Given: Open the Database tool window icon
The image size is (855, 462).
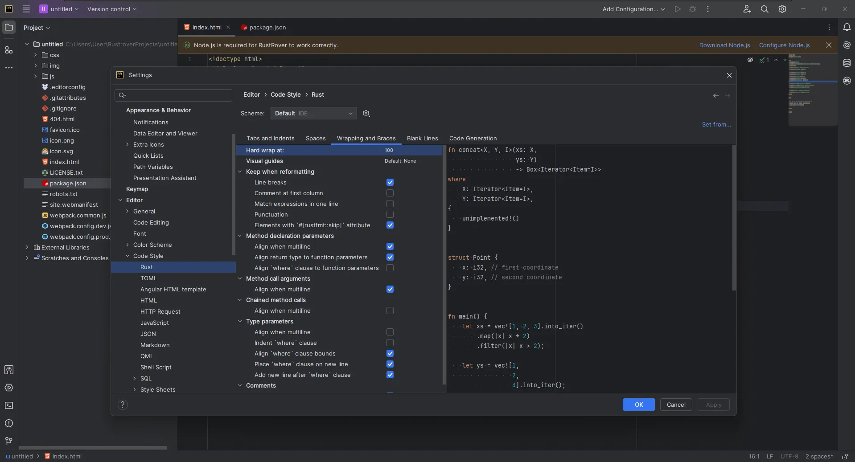Looking at the screenshot, I should (x=847, y=63).
